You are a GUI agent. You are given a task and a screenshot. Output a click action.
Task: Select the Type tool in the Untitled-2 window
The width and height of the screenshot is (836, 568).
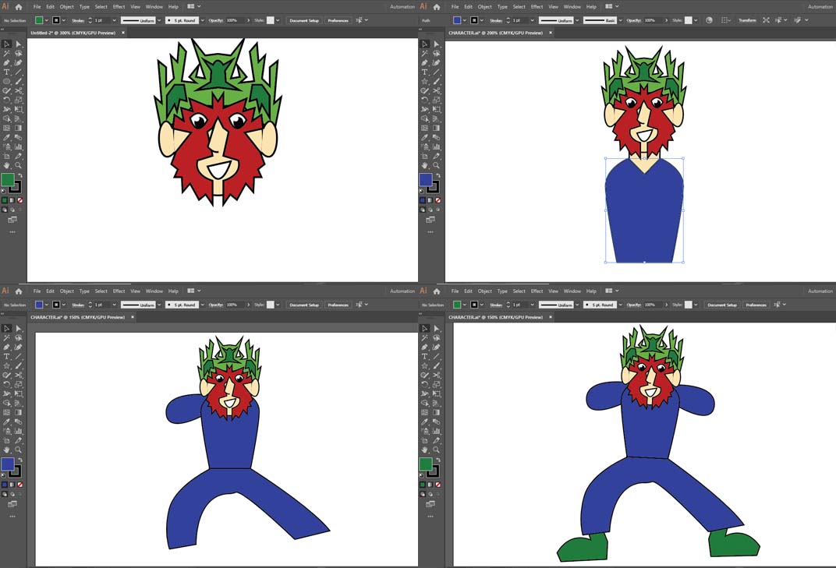[6, 72]
